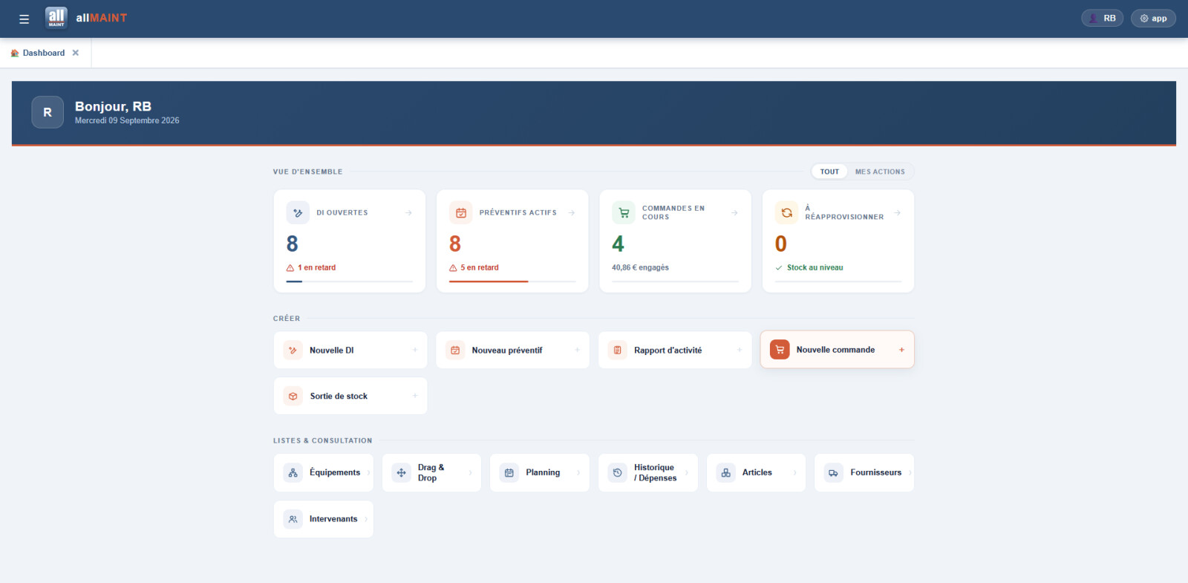Open the app settings button
The width and height of the screenshot is (1188, 583).
coord(1153,19)
